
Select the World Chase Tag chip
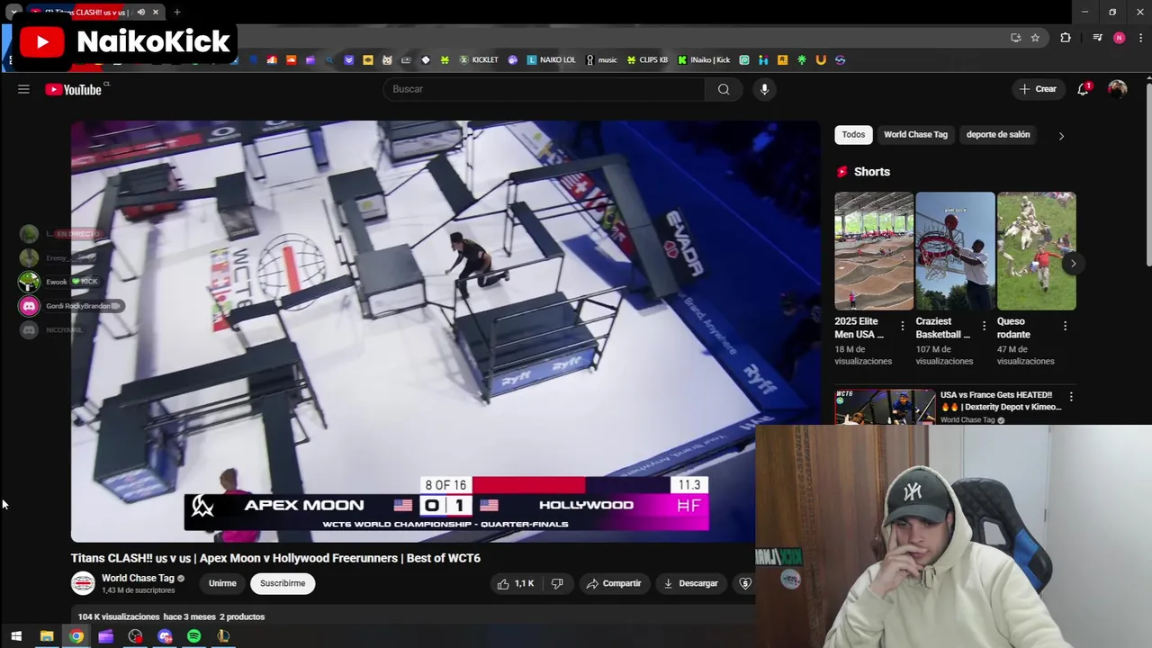(x=915, y=134)
